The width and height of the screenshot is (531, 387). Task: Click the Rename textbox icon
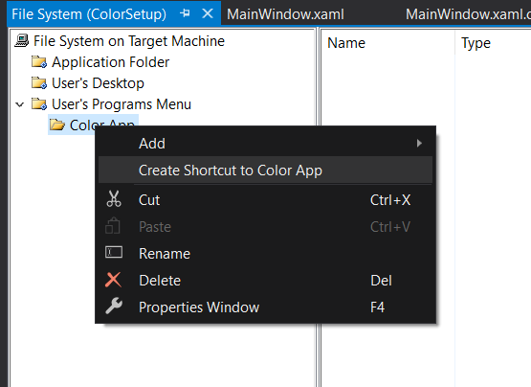pyautogui.click(x=114, y=253)
